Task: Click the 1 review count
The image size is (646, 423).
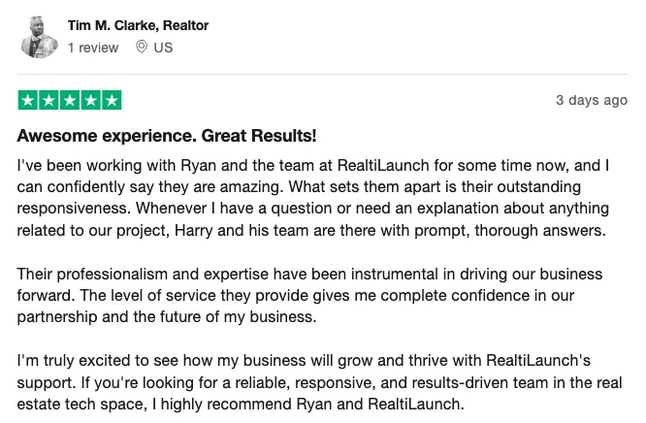Action: [93, 48]
